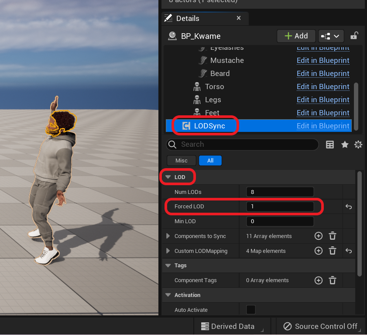Click the skeletal mesh icon beside Torso
Viewport: 367px width, 335px height.
tap(197, 86)
